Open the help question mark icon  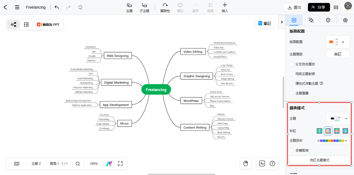pyautogui.click(x=272, y=163)
